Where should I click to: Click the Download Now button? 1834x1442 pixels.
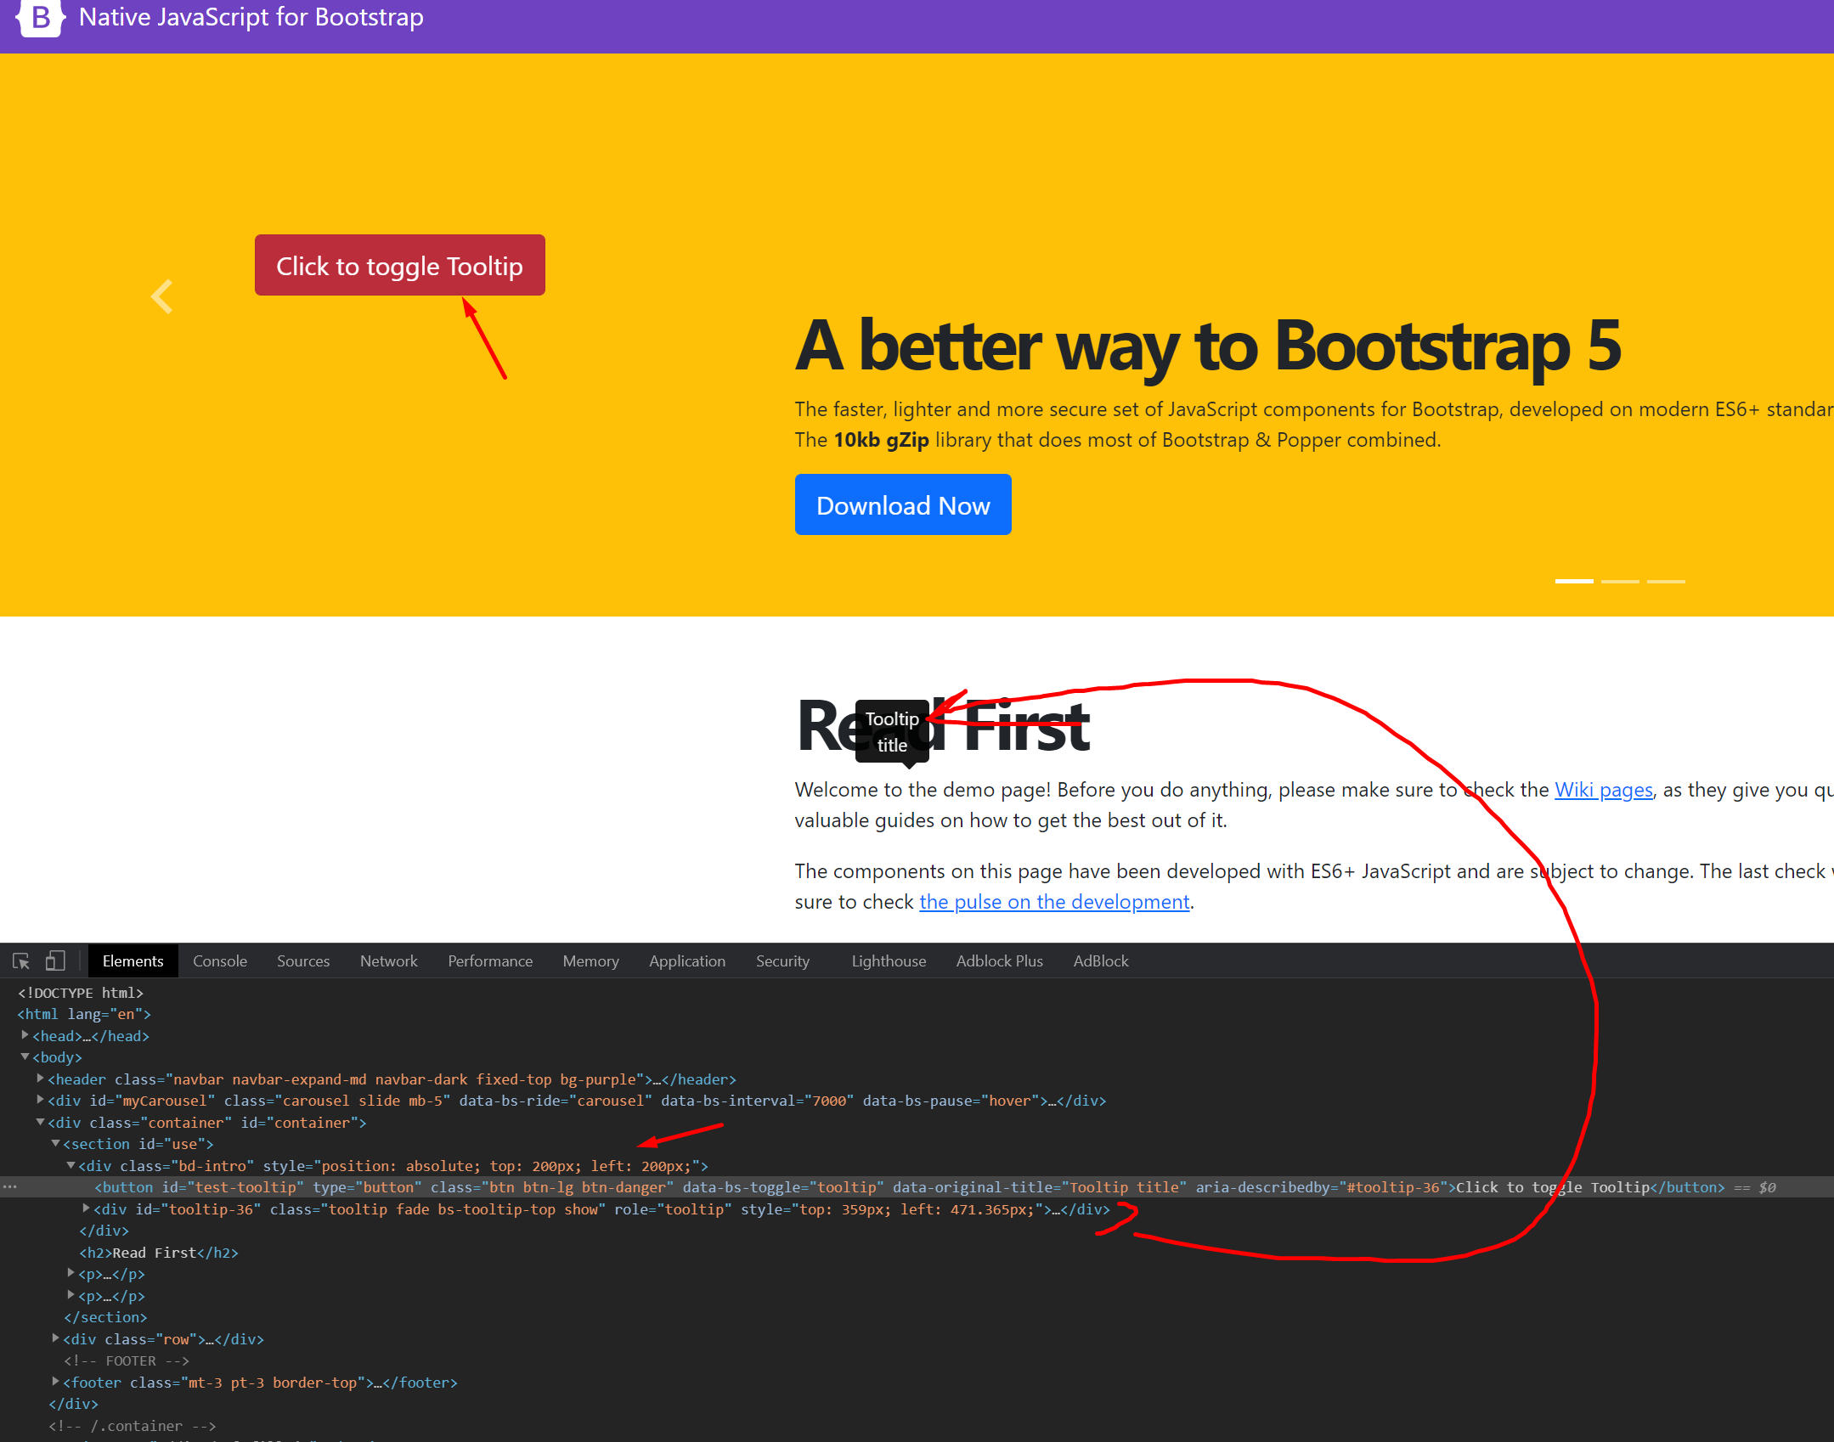pos(902,504)
